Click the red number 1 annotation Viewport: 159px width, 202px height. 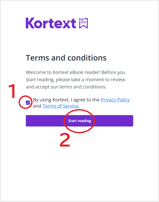pyautogui.click(x=12, y=91)
